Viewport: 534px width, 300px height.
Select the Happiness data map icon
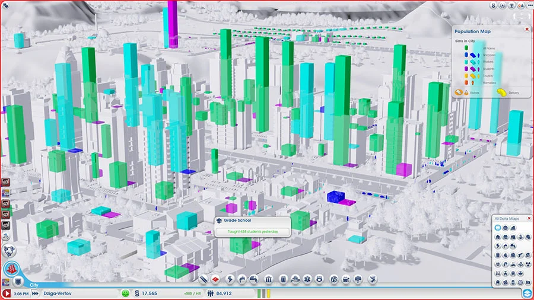(x=506, y=228)
